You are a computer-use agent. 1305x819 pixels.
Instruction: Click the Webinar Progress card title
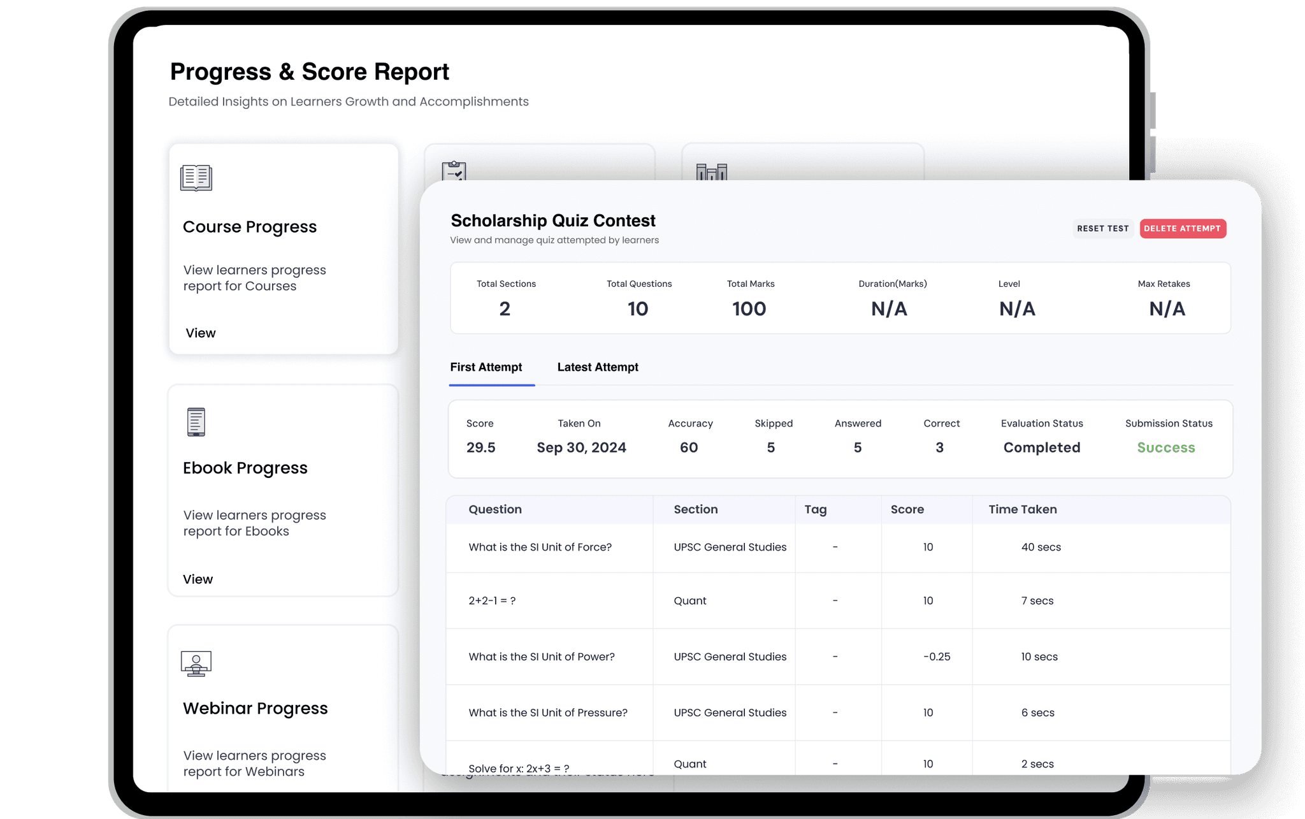click(255, 708)
